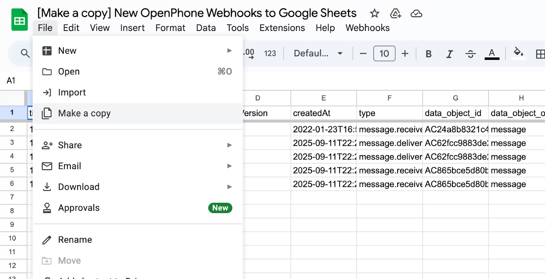Viewport: 545px width, 279px height.
Task: Open the Insert menu
Action: click(132, 28)
